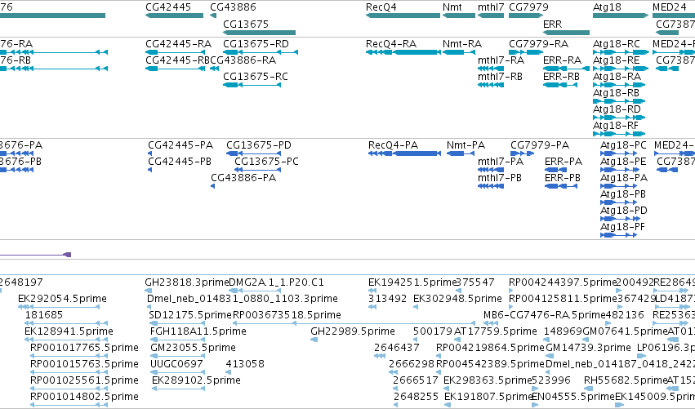
Task: Select the RecQ4 gene label
Action: 381,7
